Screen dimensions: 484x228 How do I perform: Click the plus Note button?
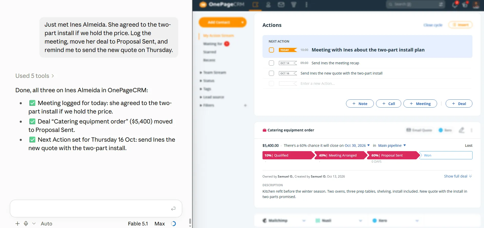360,103
